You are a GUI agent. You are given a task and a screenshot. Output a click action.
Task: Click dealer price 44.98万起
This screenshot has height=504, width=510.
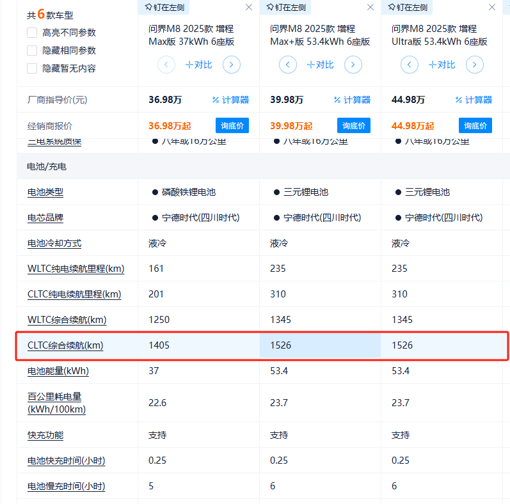pos(413,126)
